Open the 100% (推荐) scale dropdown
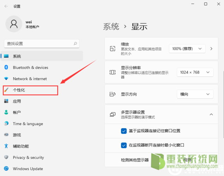 point(187,49)
